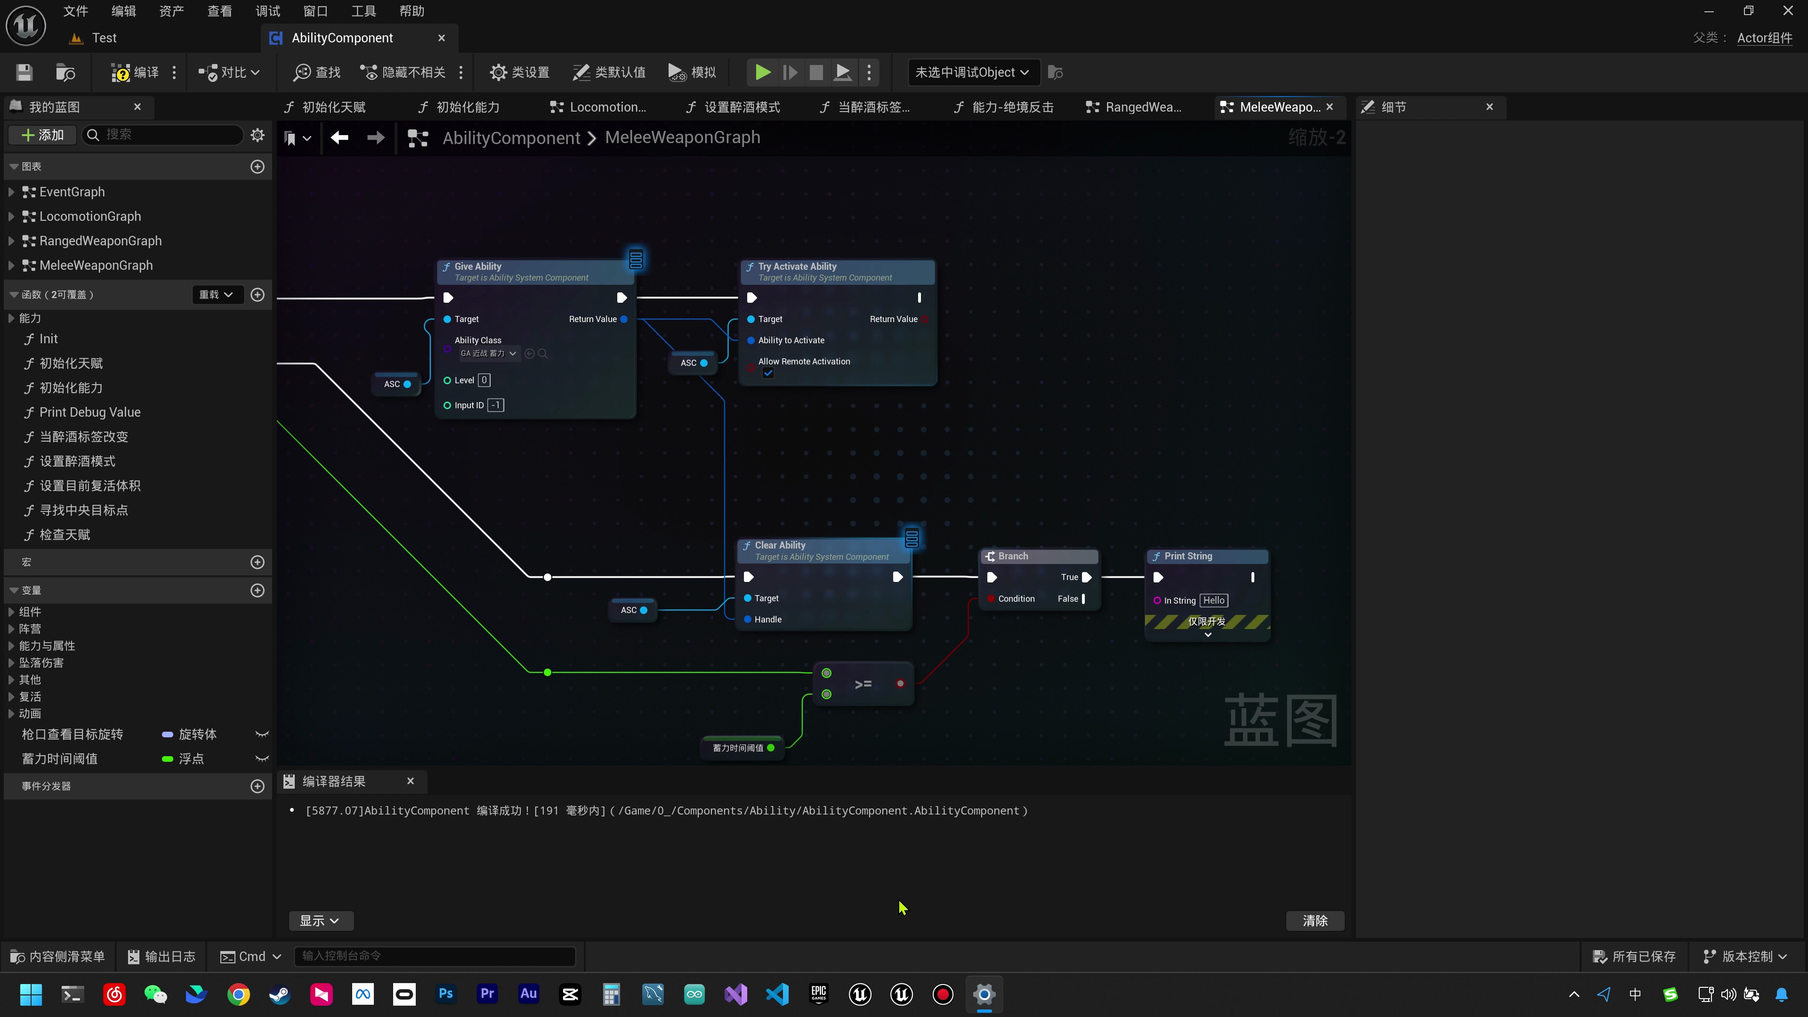The image size is (1808, 1017).
Task: Toggle visibility eye for 蓄力时间阈值
Action: 262,759
